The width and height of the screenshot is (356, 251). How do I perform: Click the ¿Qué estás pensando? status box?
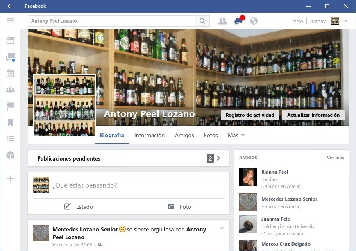click(x=85, y=185)
